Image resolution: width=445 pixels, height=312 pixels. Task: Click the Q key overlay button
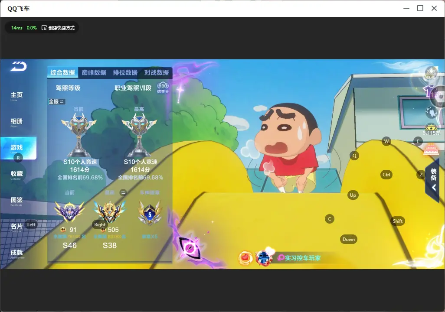tap(354, 156)
